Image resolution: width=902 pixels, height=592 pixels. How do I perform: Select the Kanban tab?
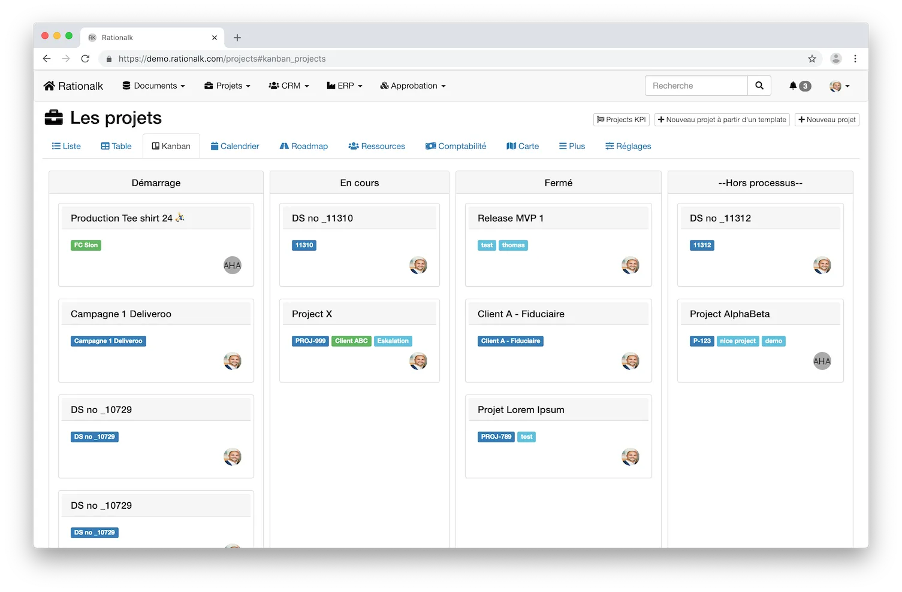pyautogui.click(x=171, y=146)
